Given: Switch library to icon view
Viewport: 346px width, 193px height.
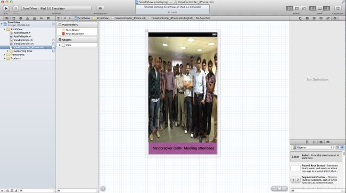Looking at the screenshot, I should [337, 147].
